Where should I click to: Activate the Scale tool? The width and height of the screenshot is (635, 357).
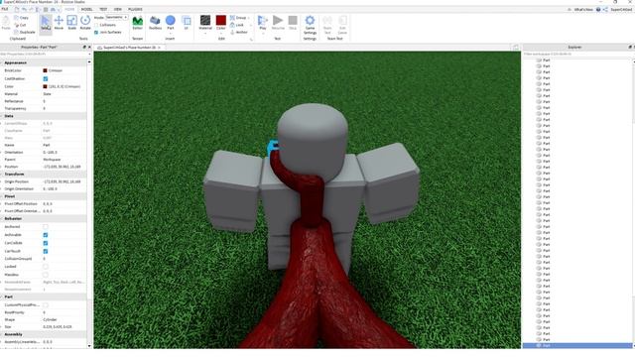pos(71,23)
